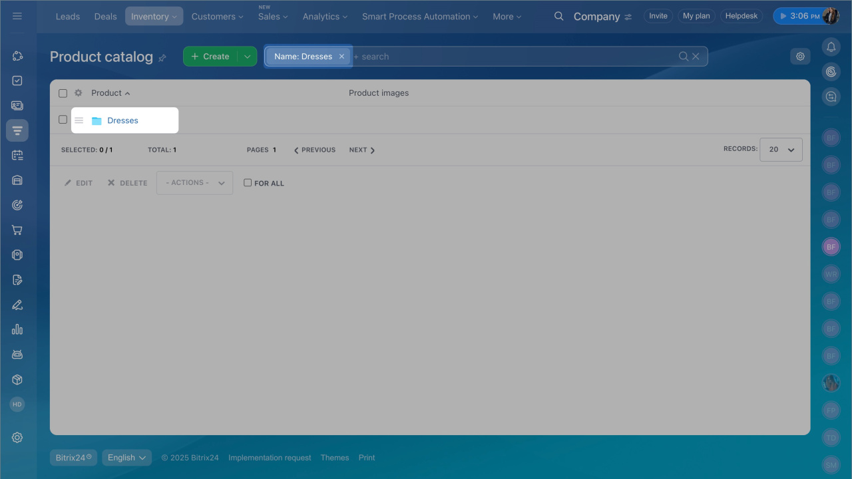
Task: Click the Invite button
Action: click(x=658, y=16)
